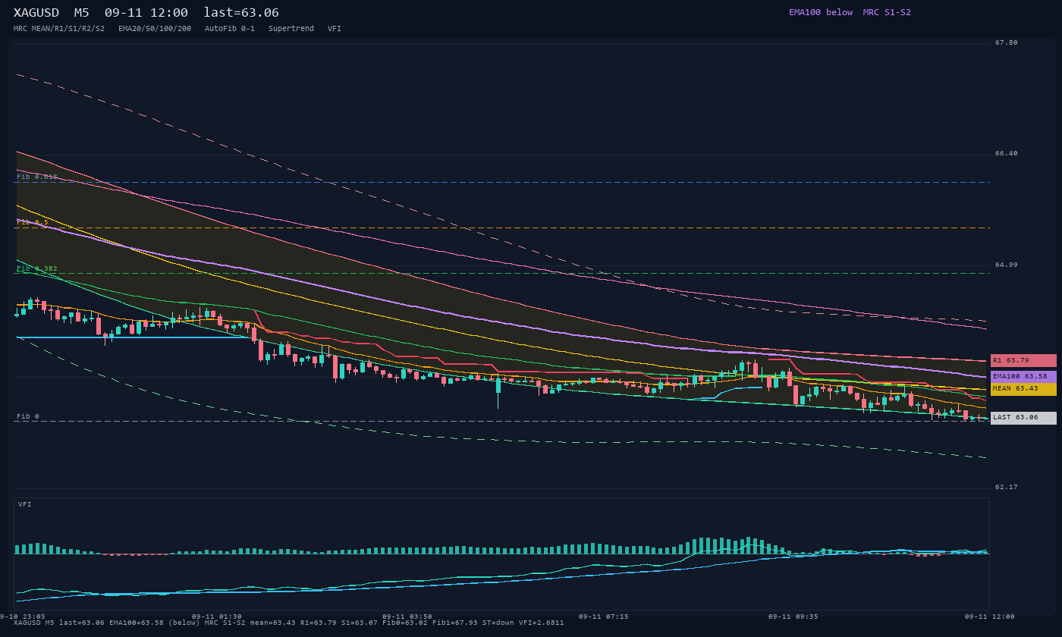Click the 67.80 price axis label

(x=1007, y=42)
